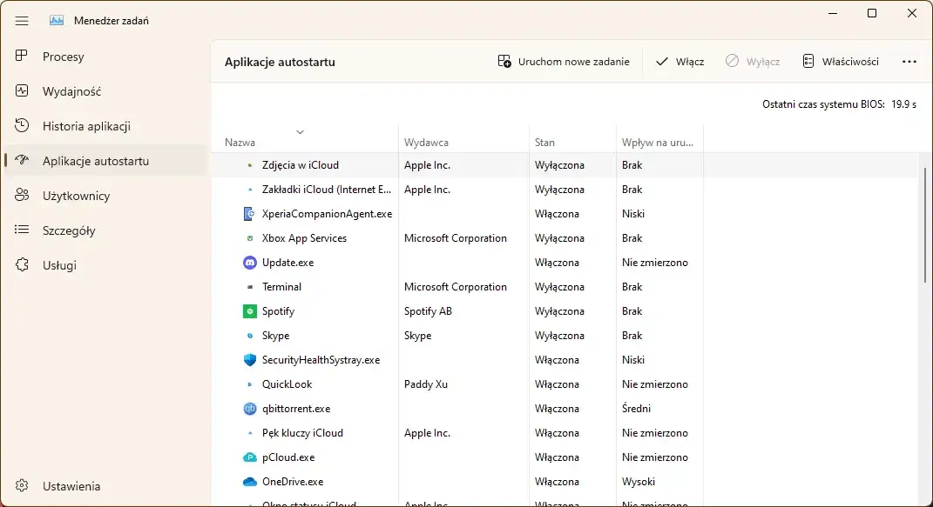Click the Użytkownicy people icon
Screen dimensions: 933x507
22,195
